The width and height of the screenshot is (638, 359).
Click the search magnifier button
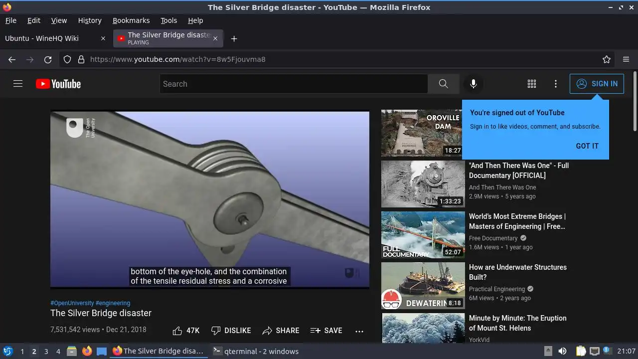[x=443, y=84]
